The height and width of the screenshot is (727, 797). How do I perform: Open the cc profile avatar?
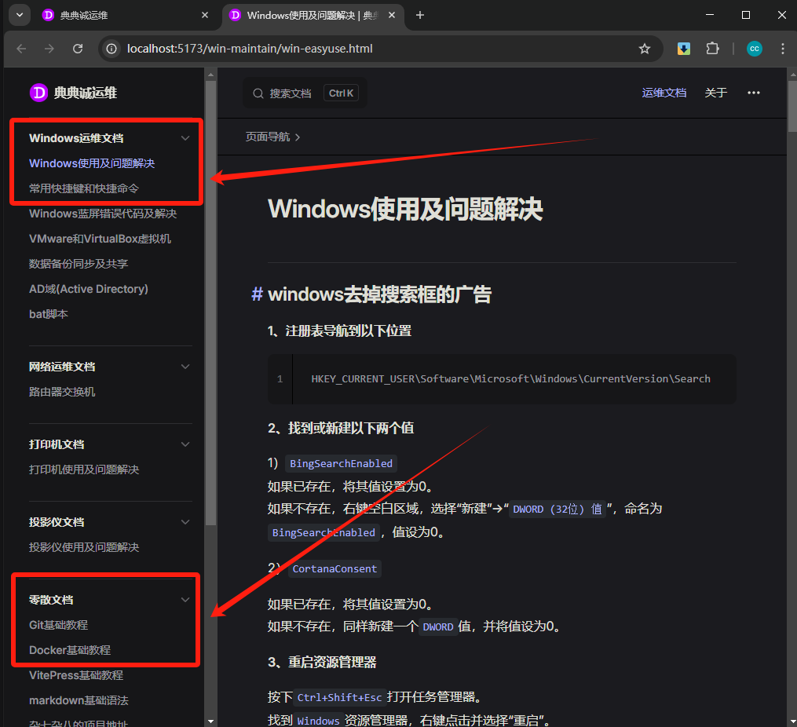click(x=755, y=49)
